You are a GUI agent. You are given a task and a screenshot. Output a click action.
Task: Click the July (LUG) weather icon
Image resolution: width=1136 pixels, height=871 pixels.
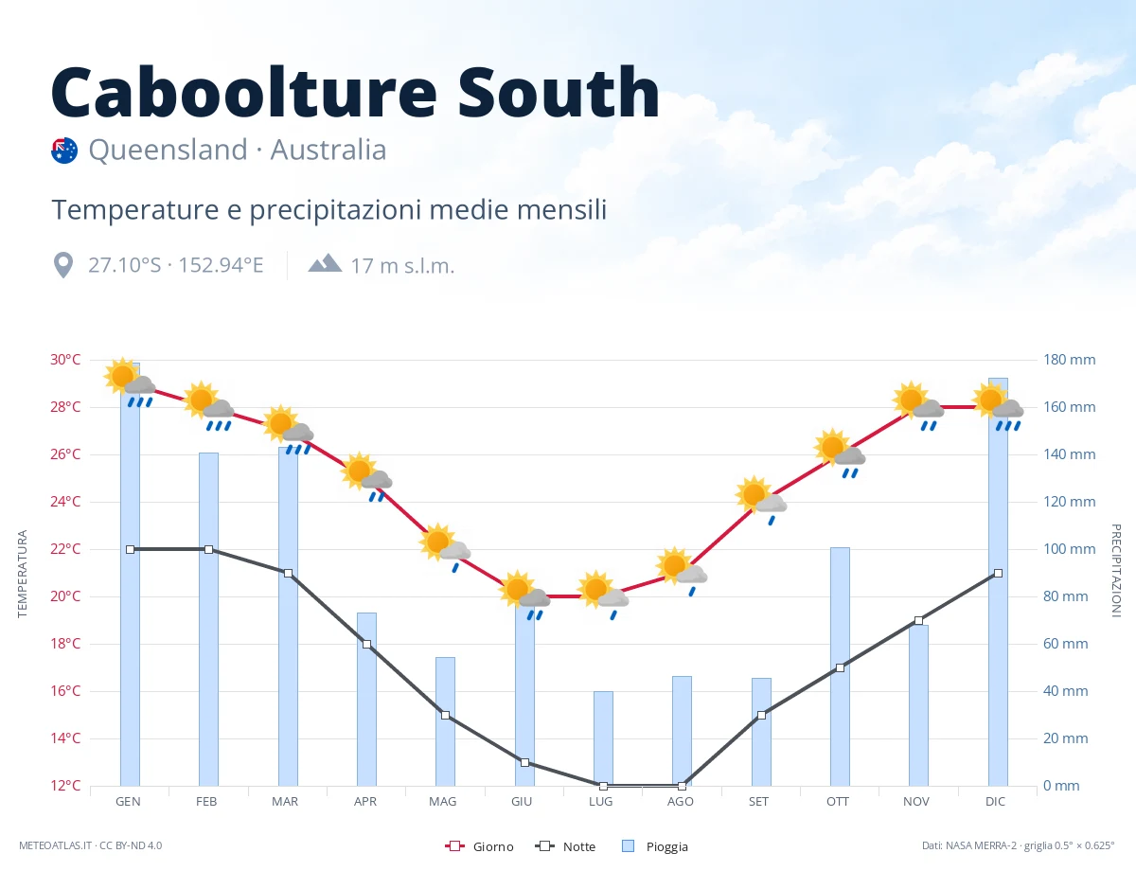click(604, 595)
